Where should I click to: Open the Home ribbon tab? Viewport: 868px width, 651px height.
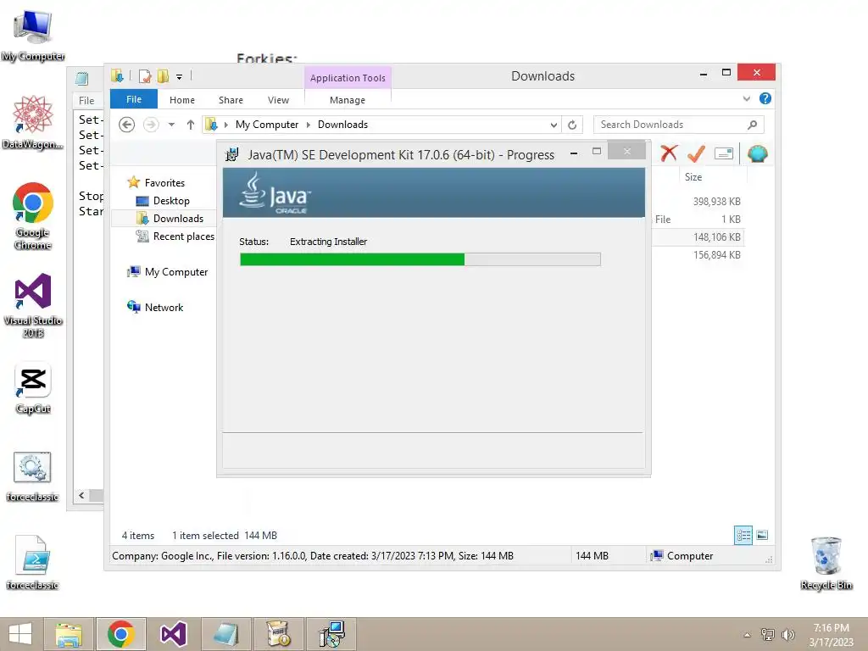point(182,100)
